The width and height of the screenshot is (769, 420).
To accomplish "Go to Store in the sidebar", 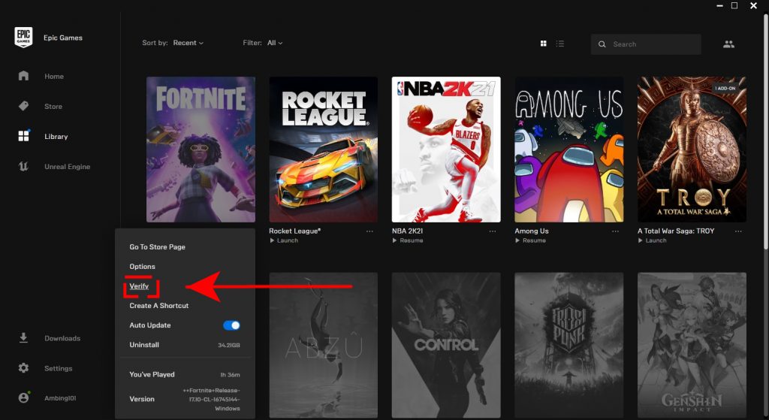I will click(53, 107).
